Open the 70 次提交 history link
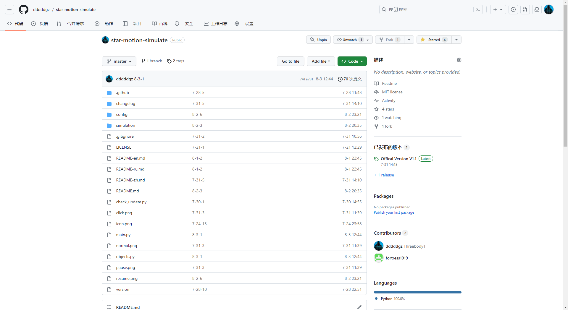Viewport: 568px width, 310px height. point(350,79)
